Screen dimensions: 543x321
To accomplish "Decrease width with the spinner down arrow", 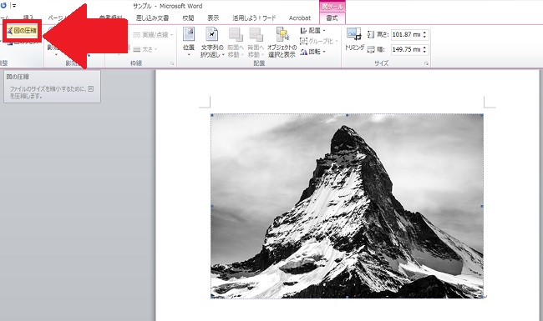I will (425, 52).
